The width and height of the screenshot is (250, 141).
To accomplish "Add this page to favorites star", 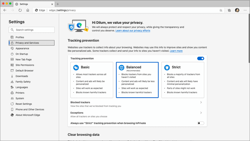I will tap(221, 10).
